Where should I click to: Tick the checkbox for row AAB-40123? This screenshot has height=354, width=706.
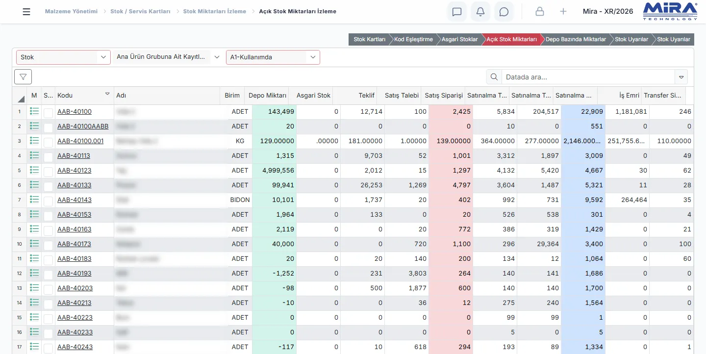pos(48,172)
